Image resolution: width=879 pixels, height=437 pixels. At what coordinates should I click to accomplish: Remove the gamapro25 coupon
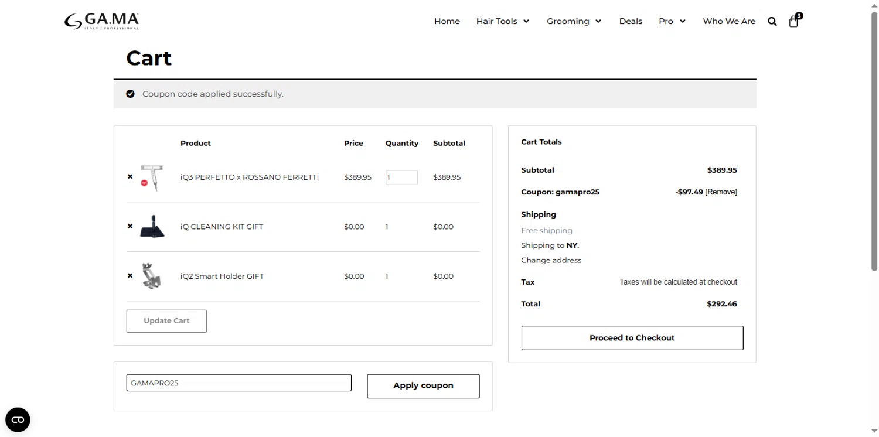[721, 192]
